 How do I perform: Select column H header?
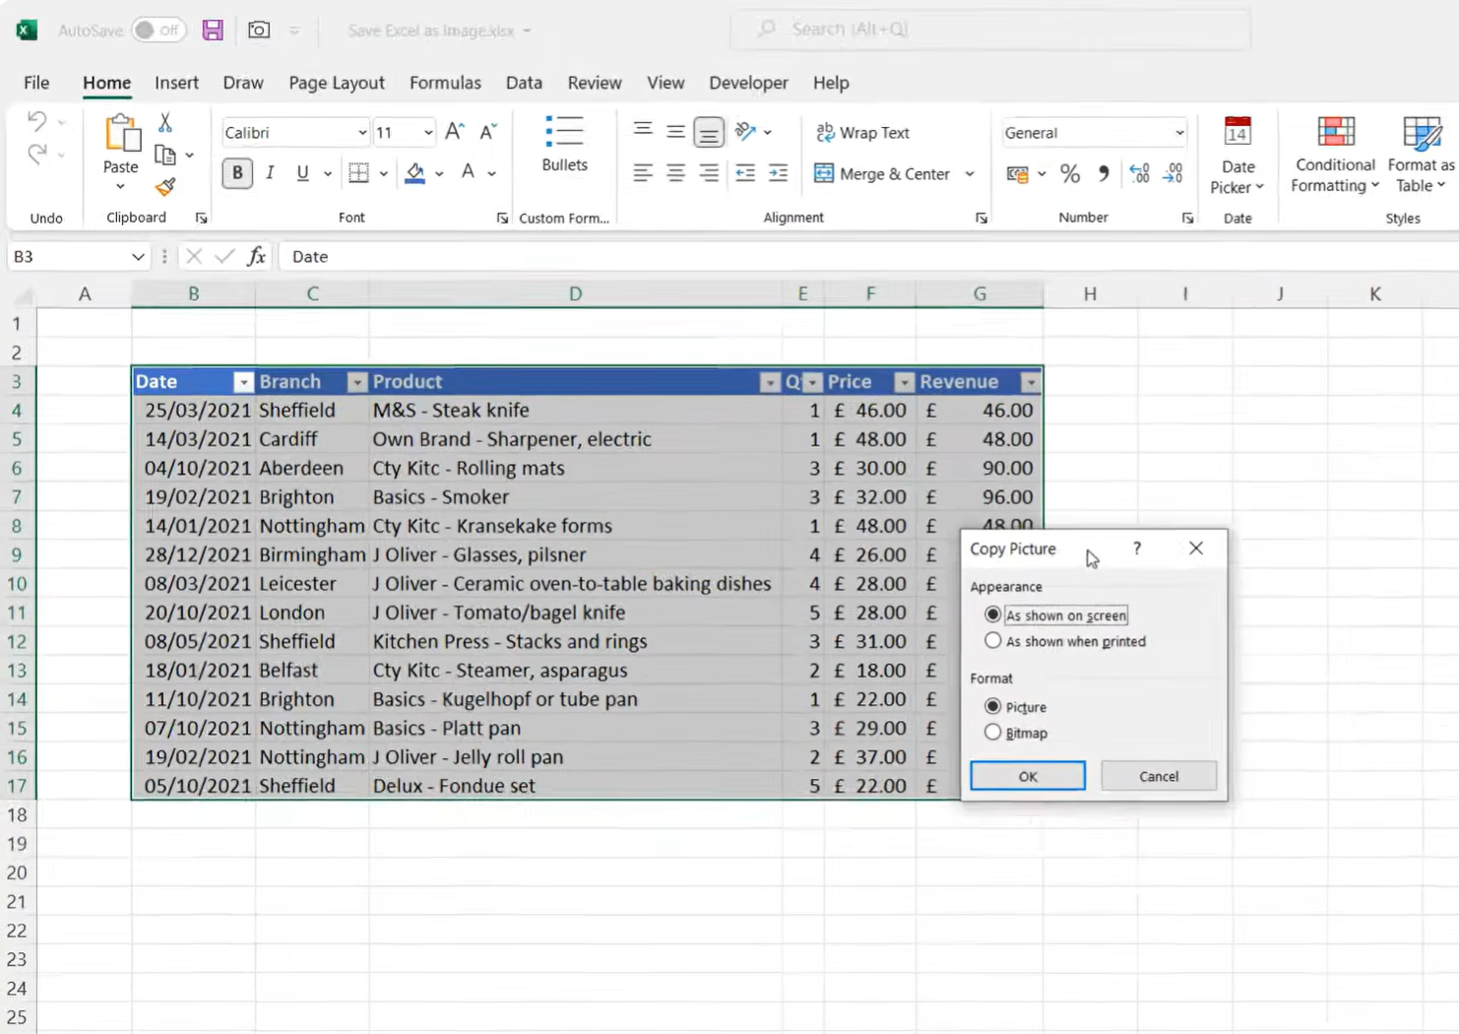(1090, 293)
